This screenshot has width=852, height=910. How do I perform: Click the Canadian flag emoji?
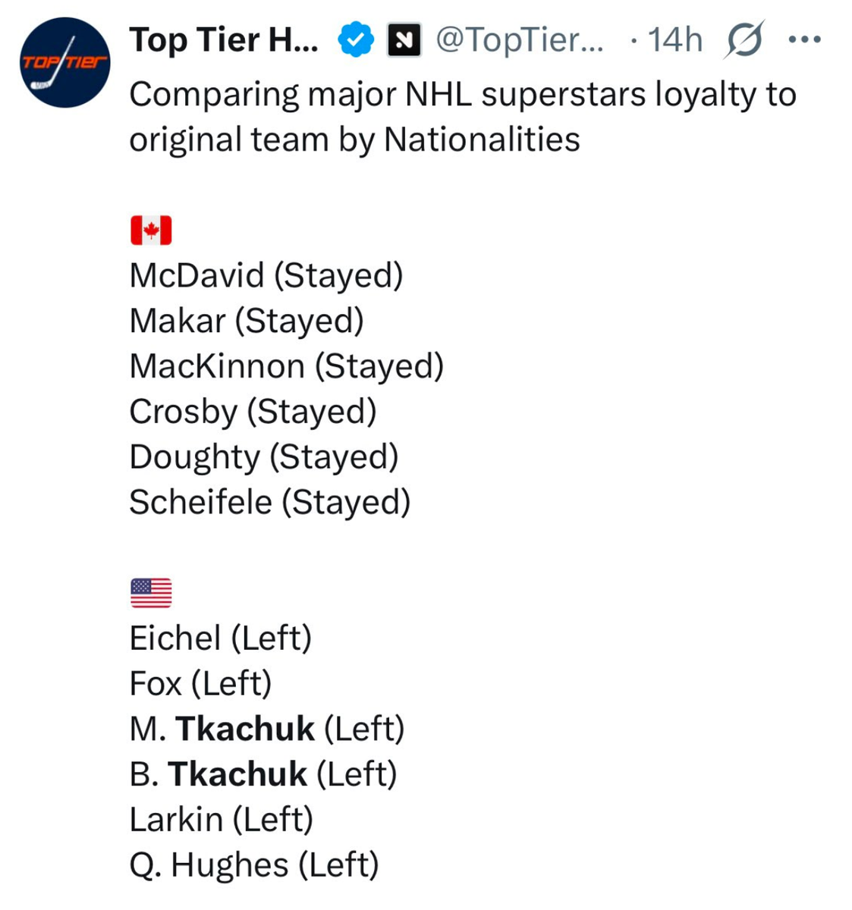(x=151, y=231)
